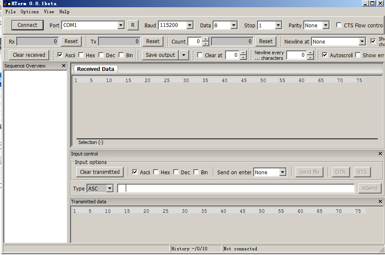Click the ASend button
The width and height of the screenshot is (385, 255).
(370, 188)
